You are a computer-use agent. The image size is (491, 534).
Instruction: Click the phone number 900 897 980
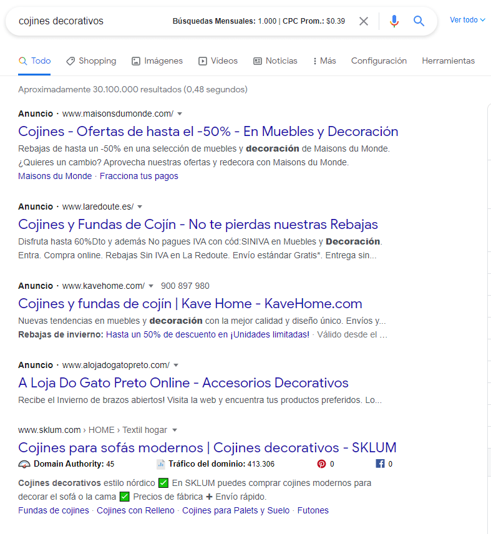[185, 286]
